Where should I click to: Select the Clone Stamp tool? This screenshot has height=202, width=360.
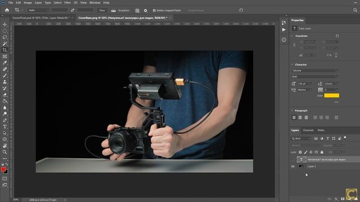(4, 82)
